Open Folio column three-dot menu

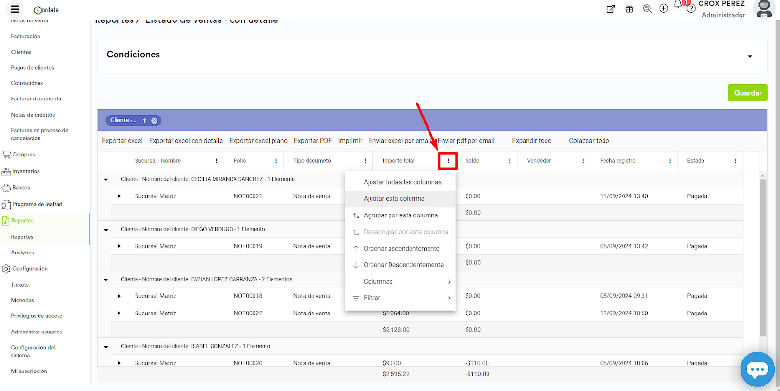(276, 161)
